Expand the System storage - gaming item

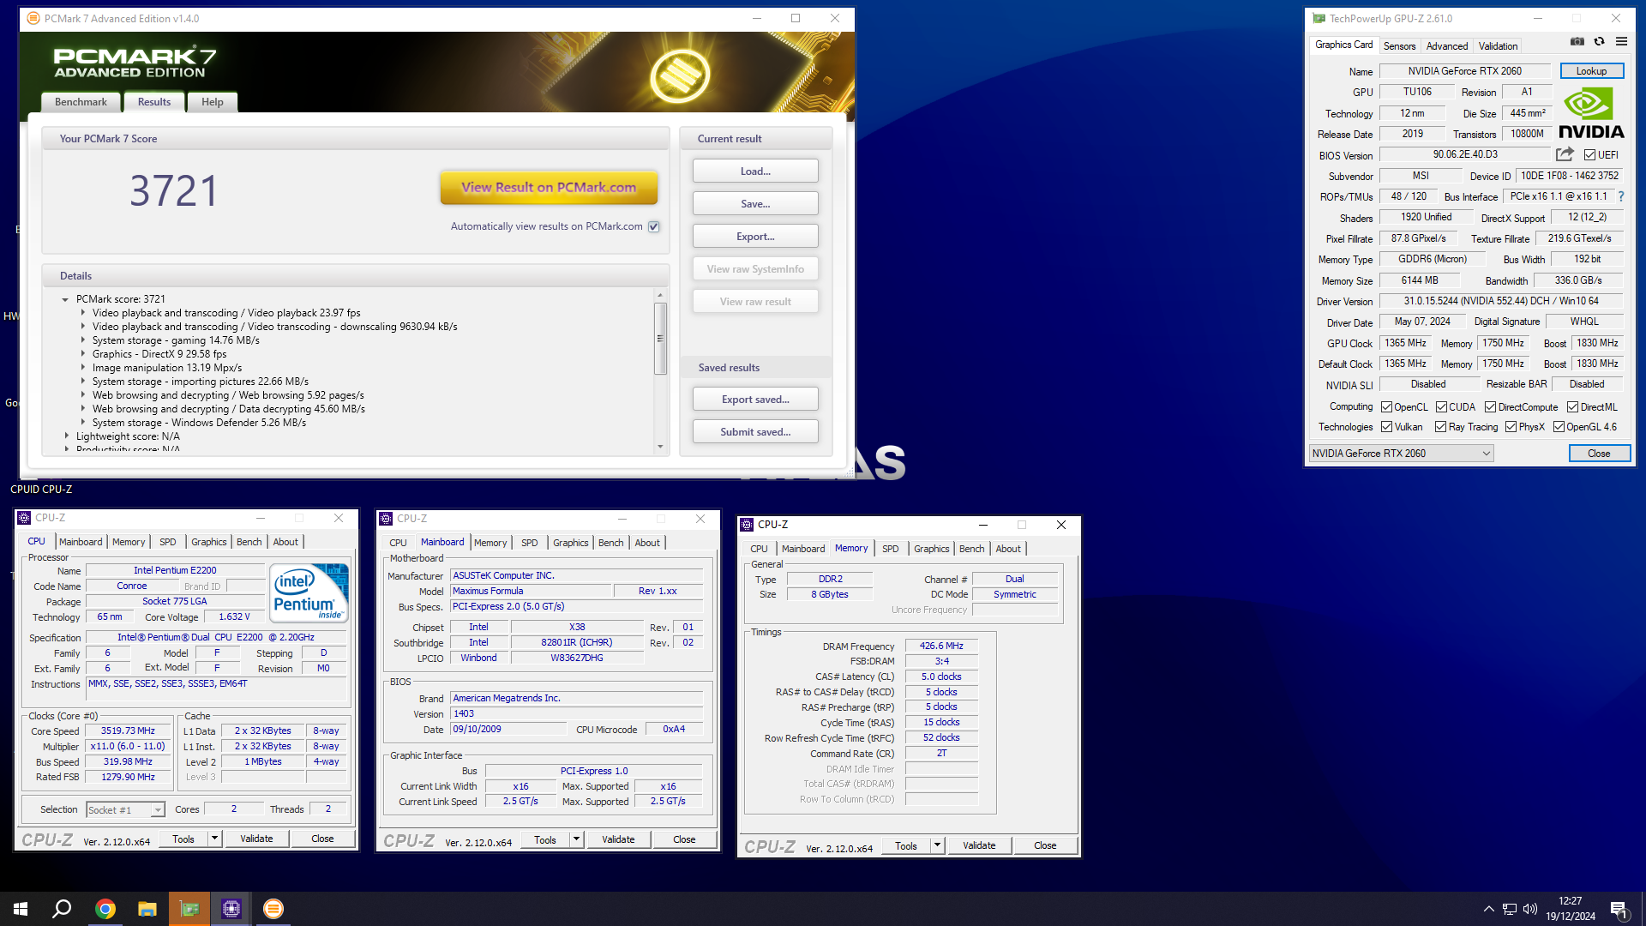pos(83,340)
